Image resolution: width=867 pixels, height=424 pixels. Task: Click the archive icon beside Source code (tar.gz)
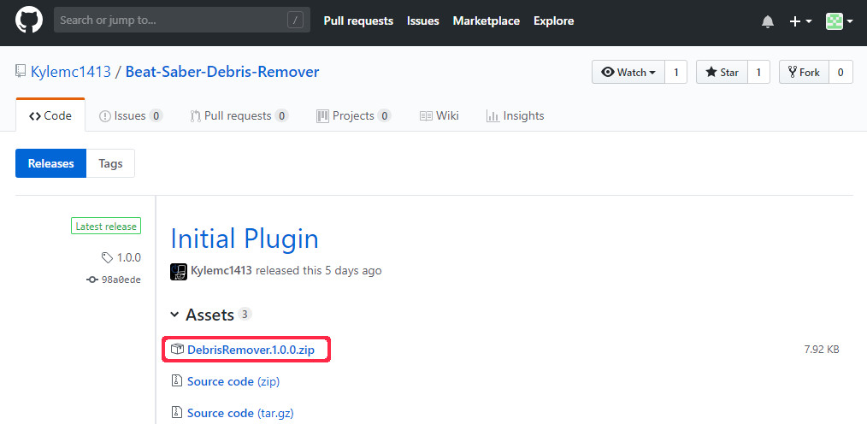coord(176,412)
